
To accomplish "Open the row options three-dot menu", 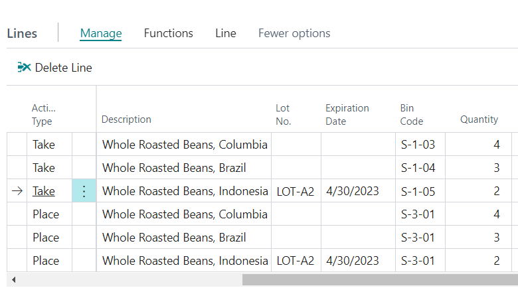I will click(x=84, y=191).
